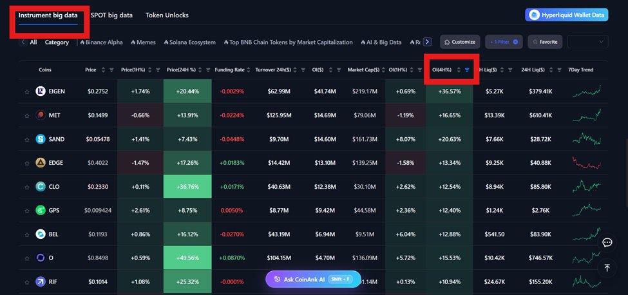
Task: Star EDGE as favorite
Action: tap(27, 164)
